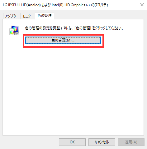Click the LG IPSFULLHD window title
147x149 pixels.
click(x=55, y=5)
